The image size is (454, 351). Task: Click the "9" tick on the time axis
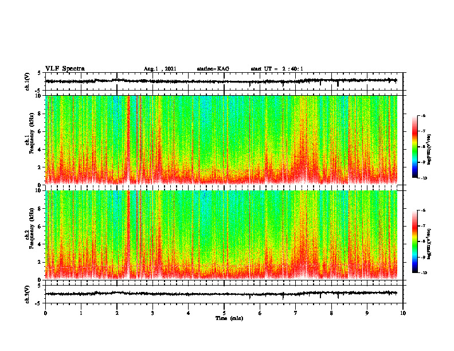point(367,313)
